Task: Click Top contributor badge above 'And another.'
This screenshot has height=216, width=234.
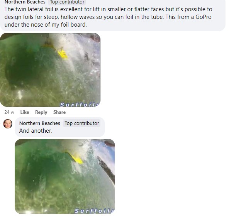Action: (x=81, y=123)
